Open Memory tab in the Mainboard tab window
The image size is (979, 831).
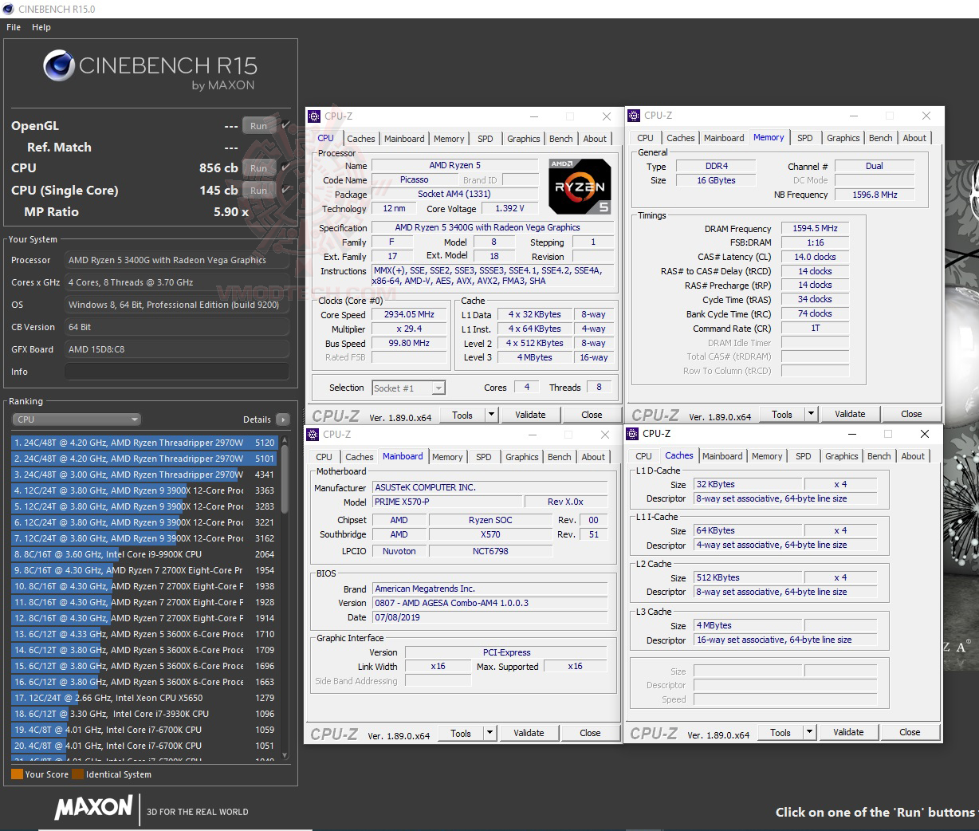(x=447, y=457)
